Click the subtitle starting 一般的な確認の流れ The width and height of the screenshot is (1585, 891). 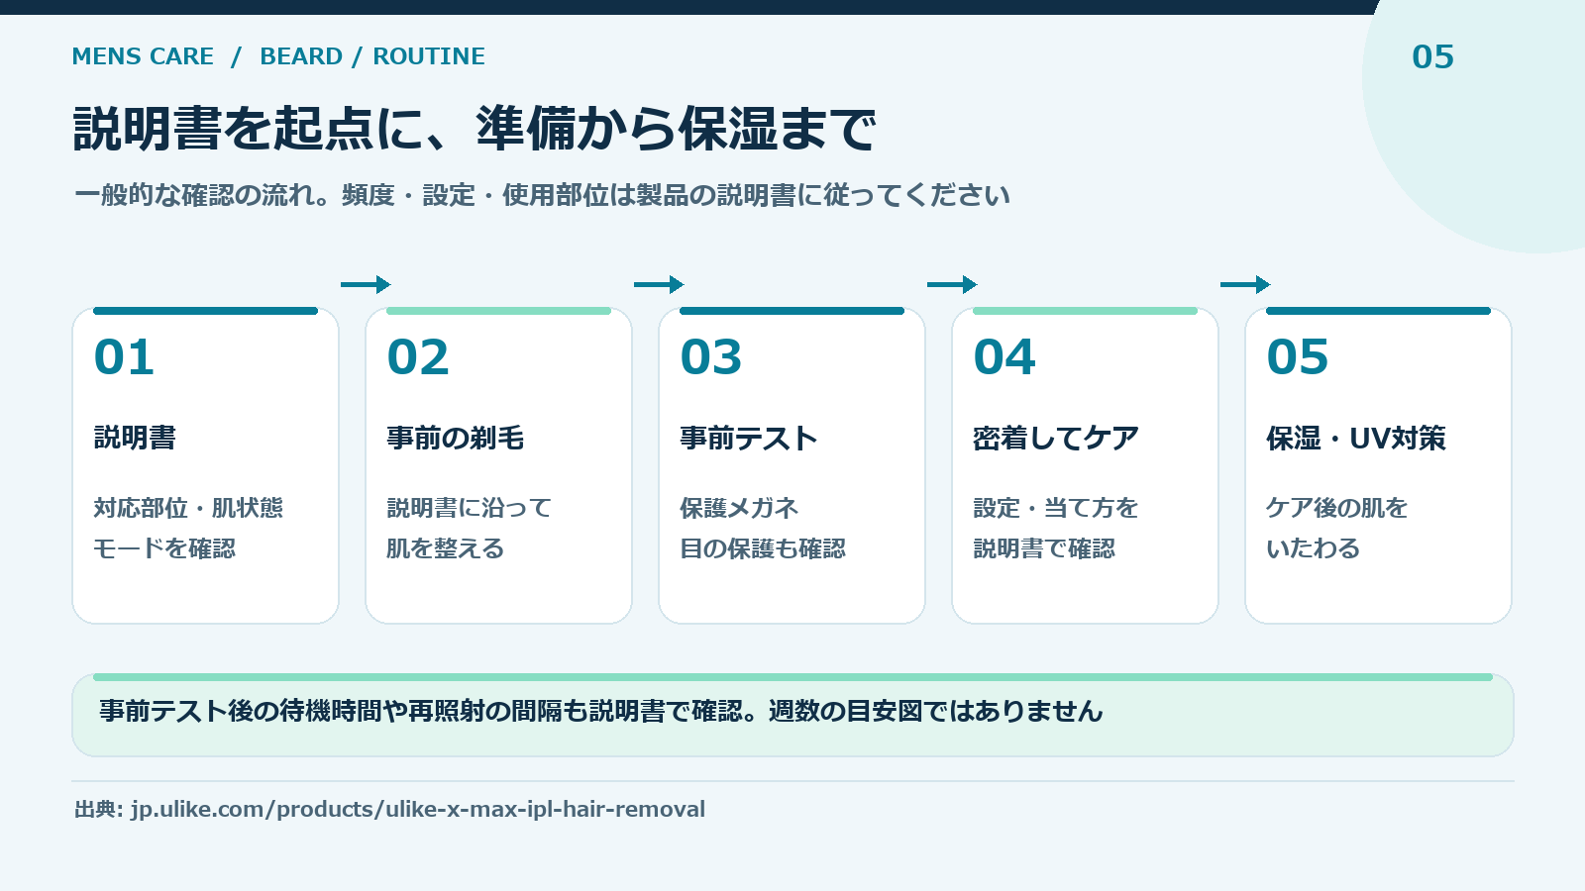tap(542, 195)
